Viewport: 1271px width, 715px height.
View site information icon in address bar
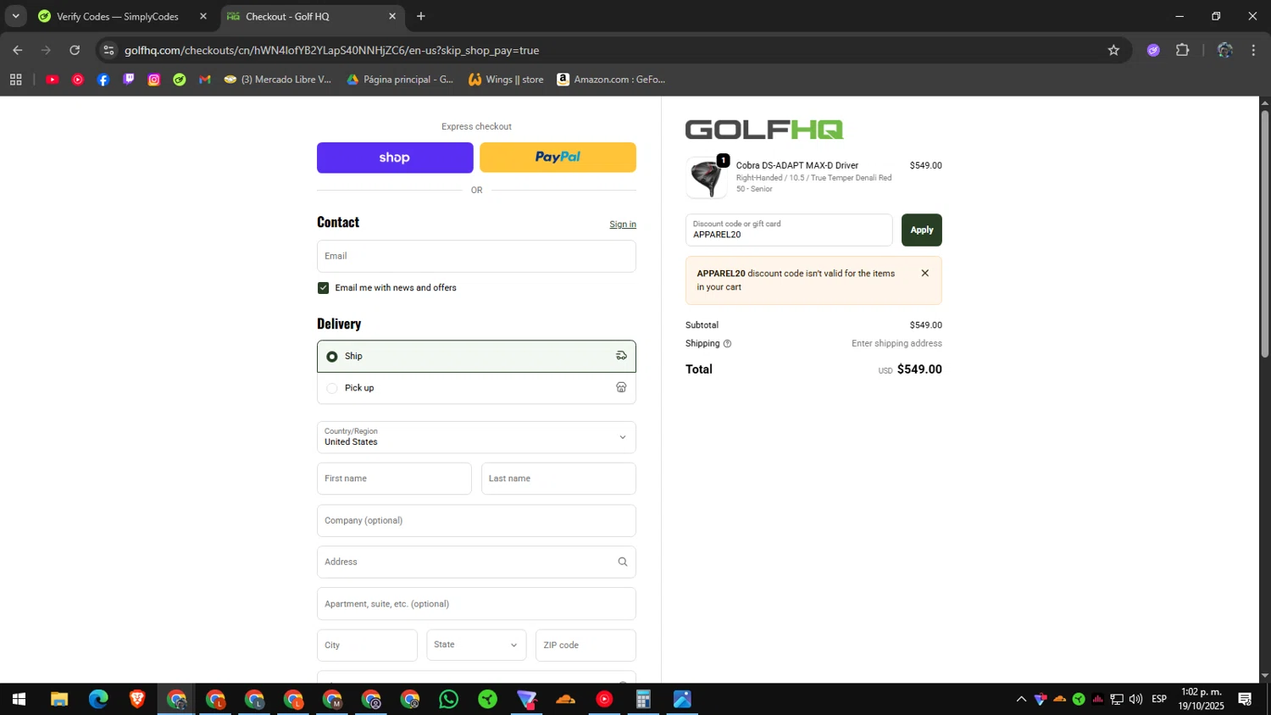108,50
